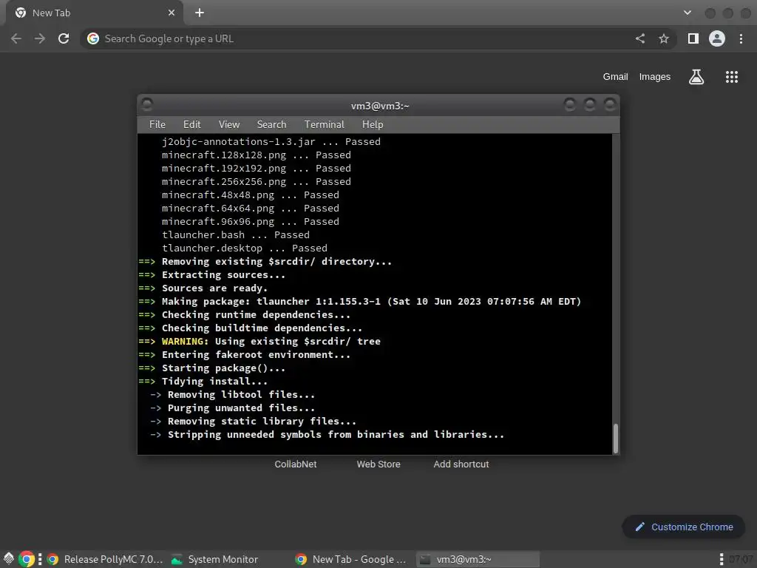Click 'Stripping unneeded symbols' line

coord(336,435)
